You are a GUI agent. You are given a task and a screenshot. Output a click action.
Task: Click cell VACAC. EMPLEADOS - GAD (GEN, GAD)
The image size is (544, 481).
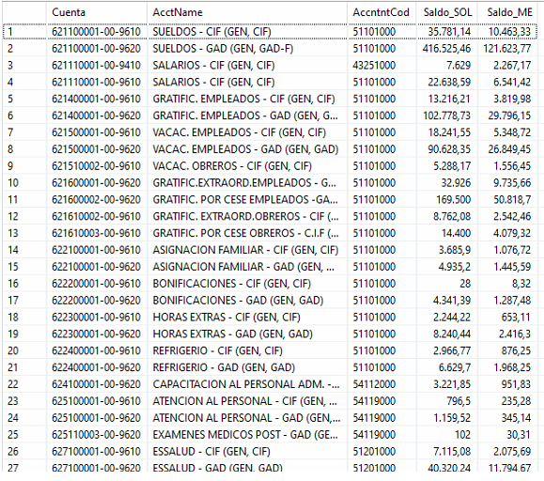(x=247, y=149)
